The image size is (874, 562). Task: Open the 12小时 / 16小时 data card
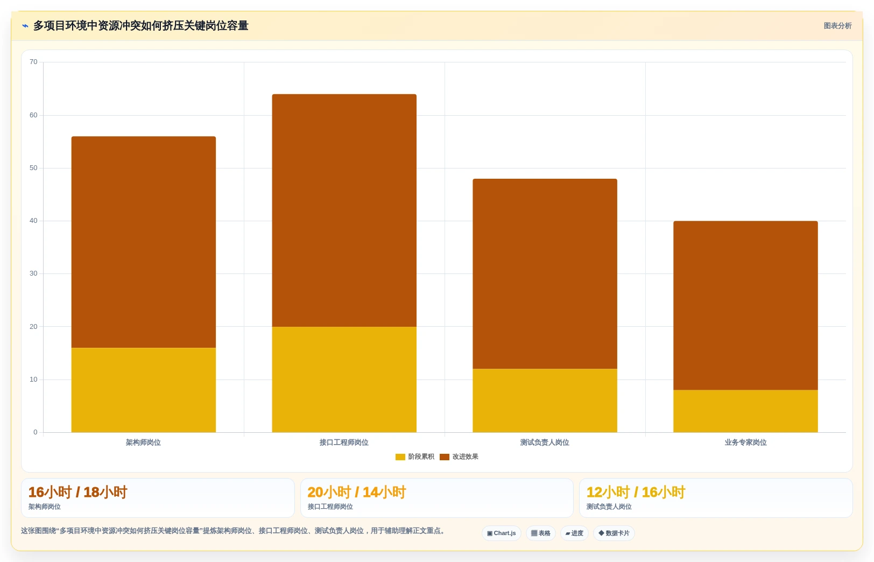pyautogui.click(x=716, y=498)
